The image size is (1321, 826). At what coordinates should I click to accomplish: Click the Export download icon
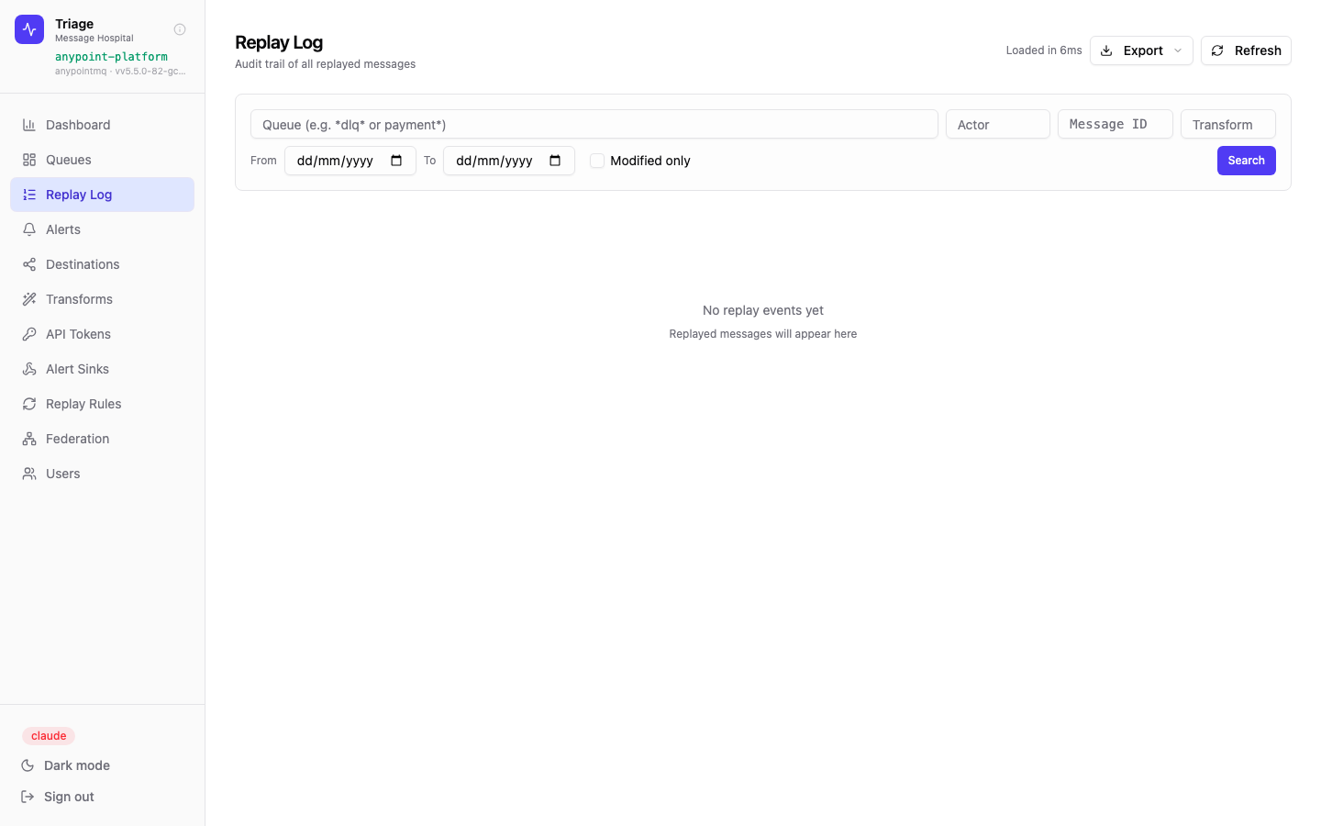point(1106,50)
